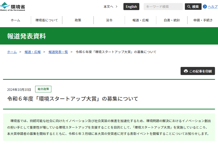Screen dimensions: 218x153
Task: Click the 総合政策 category tag
Action: click(43, 89)
